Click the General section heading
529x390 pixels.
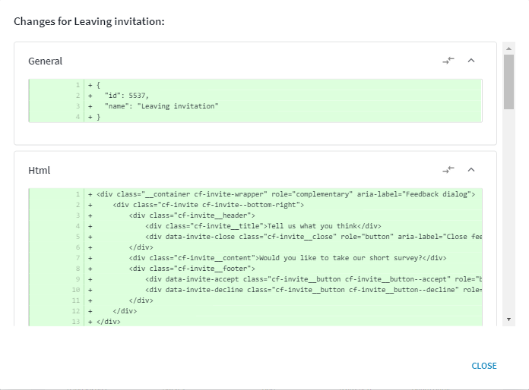[x=45, y=61]
